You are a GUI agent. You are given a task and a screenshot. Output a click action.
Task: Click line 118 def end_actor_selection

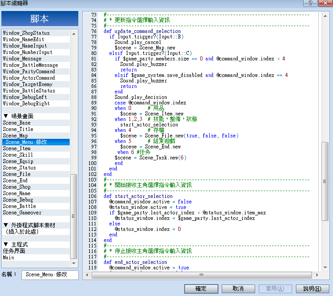[x=135, y=262]
